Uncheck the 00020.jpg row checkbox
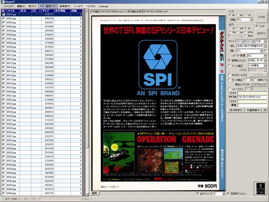The image size is (269, 202). [x=4, y=92]
